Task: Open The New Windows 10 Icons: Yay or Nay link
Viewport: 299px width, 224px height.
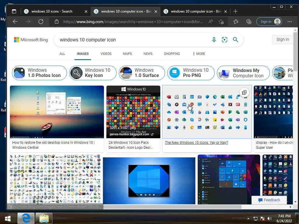Action: [196, 142]
